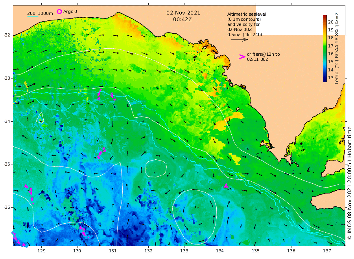This screenshot has width=354, height=259.
Task: Click the magenta Argo float circle marker
Action: (x=59, y=11)
